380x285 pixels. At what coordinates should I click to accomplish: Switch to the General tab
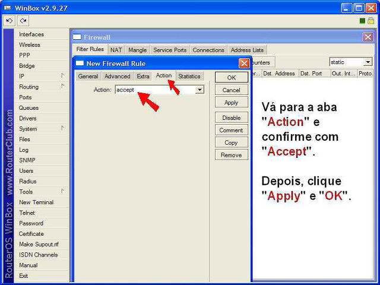pos(88,76)
